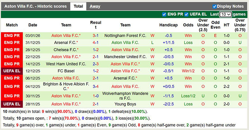Screen dimensions: 249x130
Task: Open West Ham United F.C. team page
Action: pos(66,64)
